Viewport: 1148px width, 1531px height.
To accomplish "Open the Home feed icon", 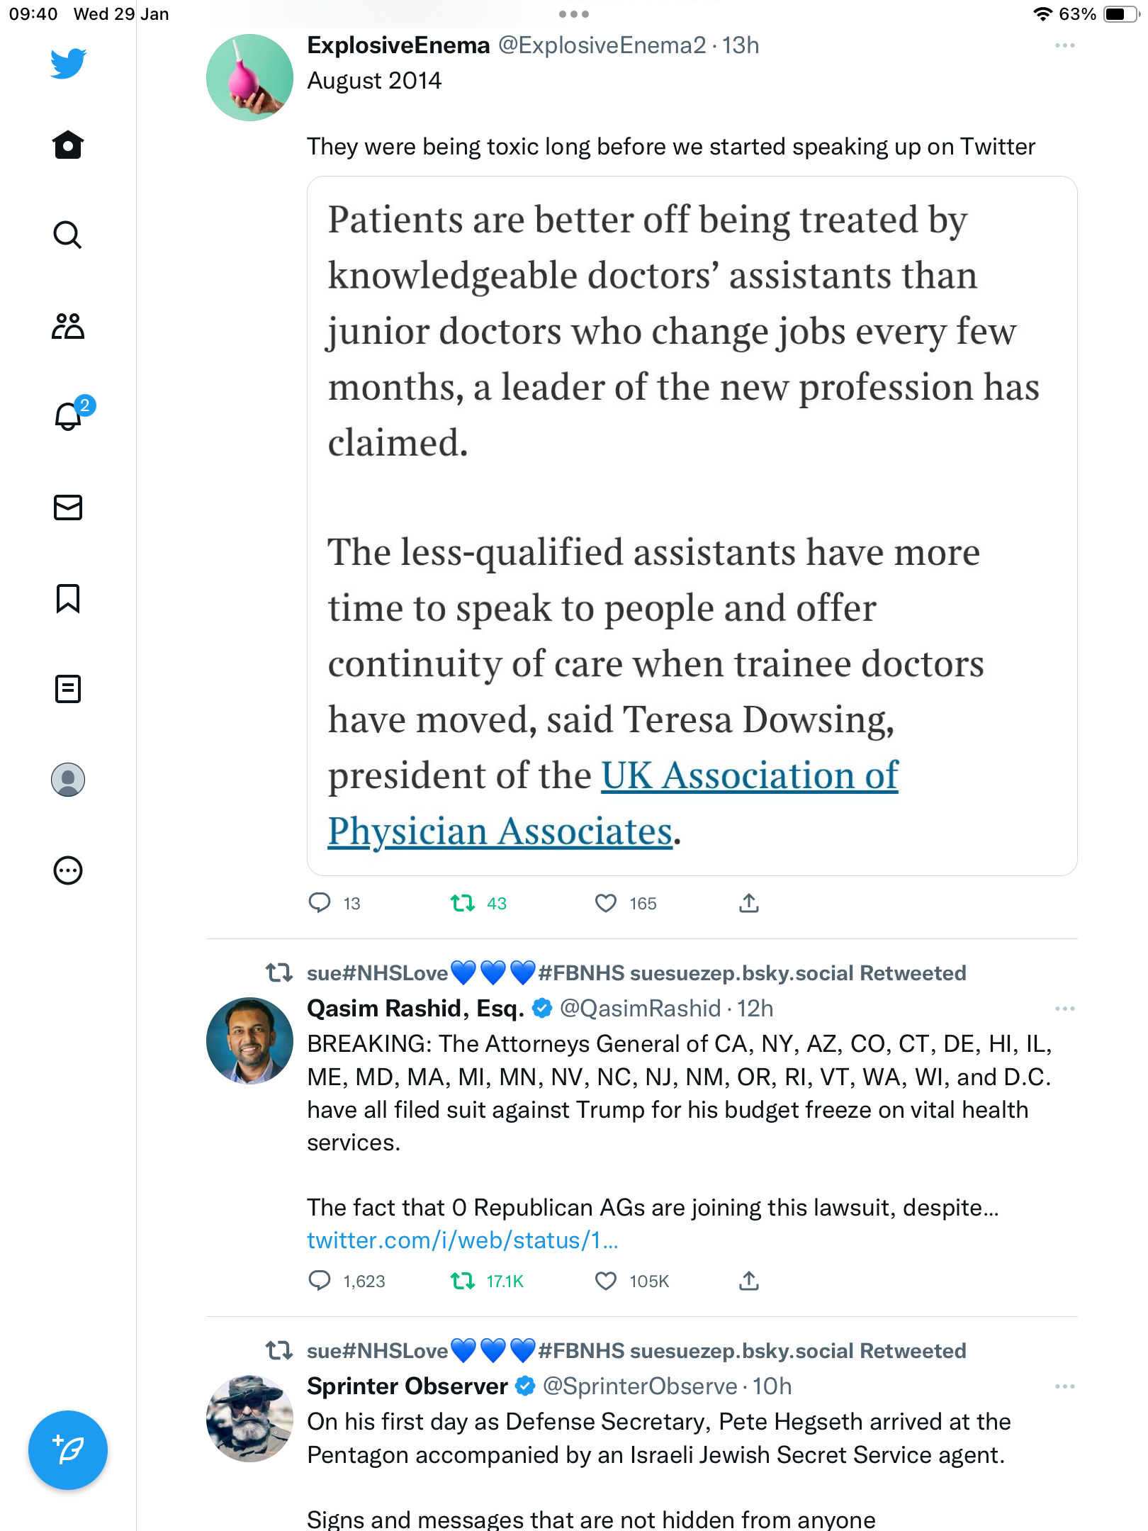I will (68, 145).
